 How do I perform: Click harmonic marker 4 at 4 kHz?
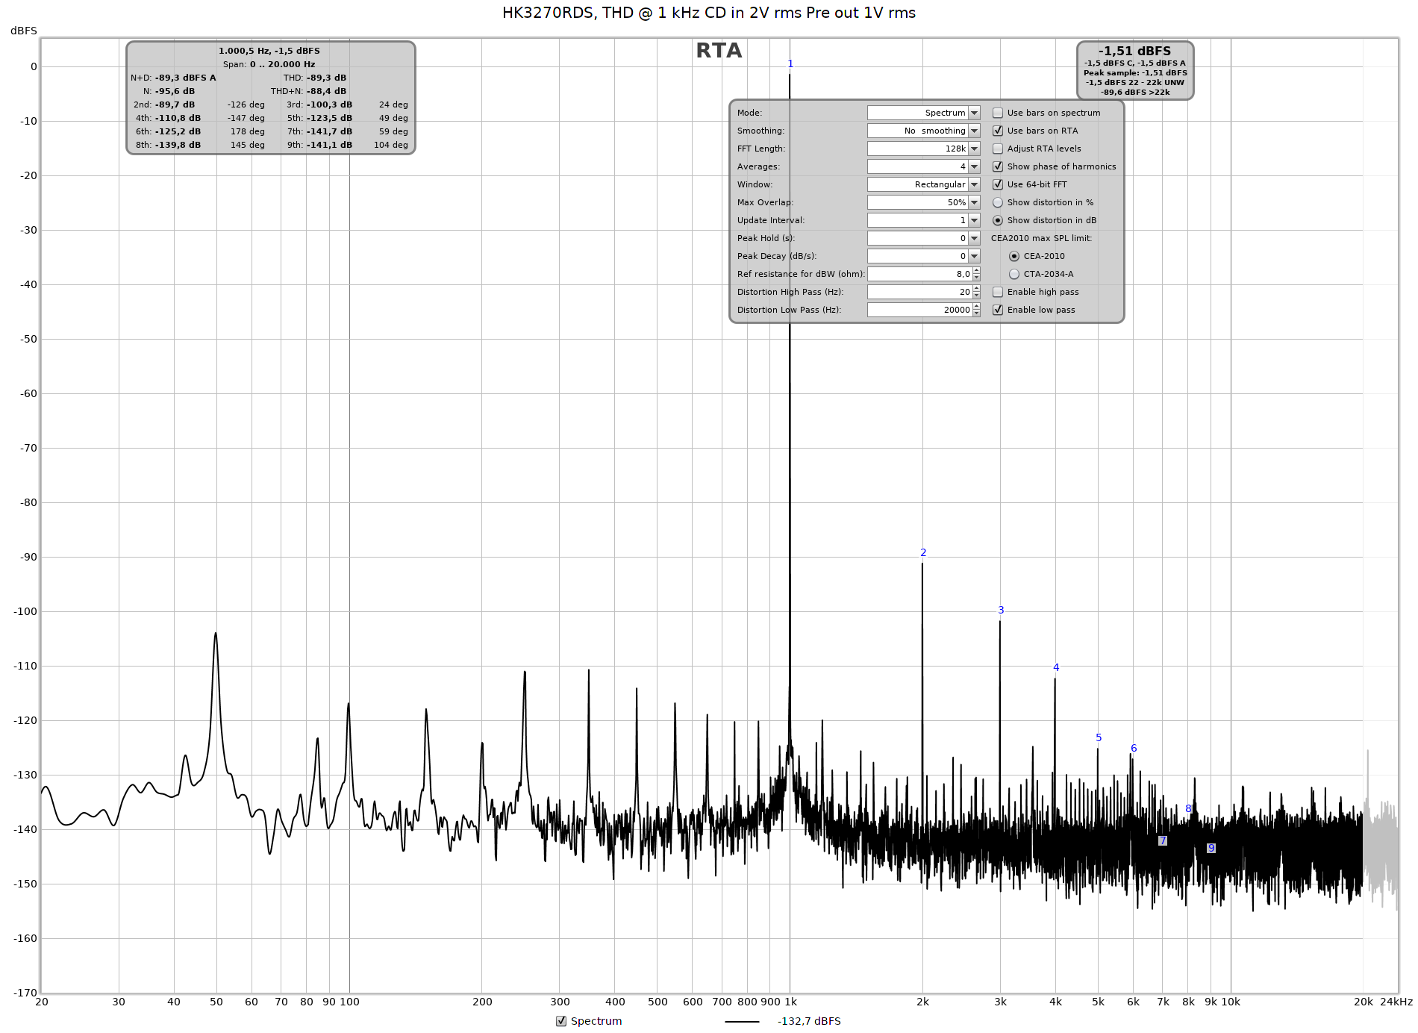[1056, 668]
